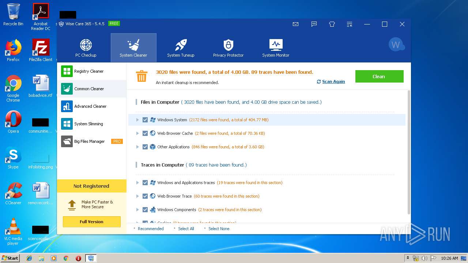Click the results list vertical scrollbar

pyautogui.click(x=409, y=153)
